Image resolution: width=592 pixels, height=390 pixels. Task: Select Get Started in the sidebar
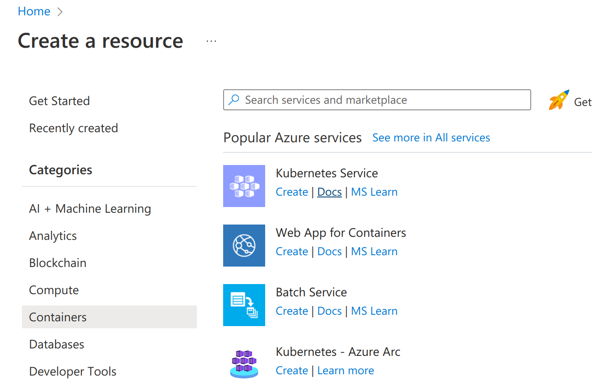coord(60,101)
